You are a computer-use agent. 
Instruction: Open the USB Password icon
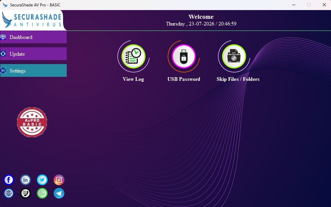[x=184, y=56]
